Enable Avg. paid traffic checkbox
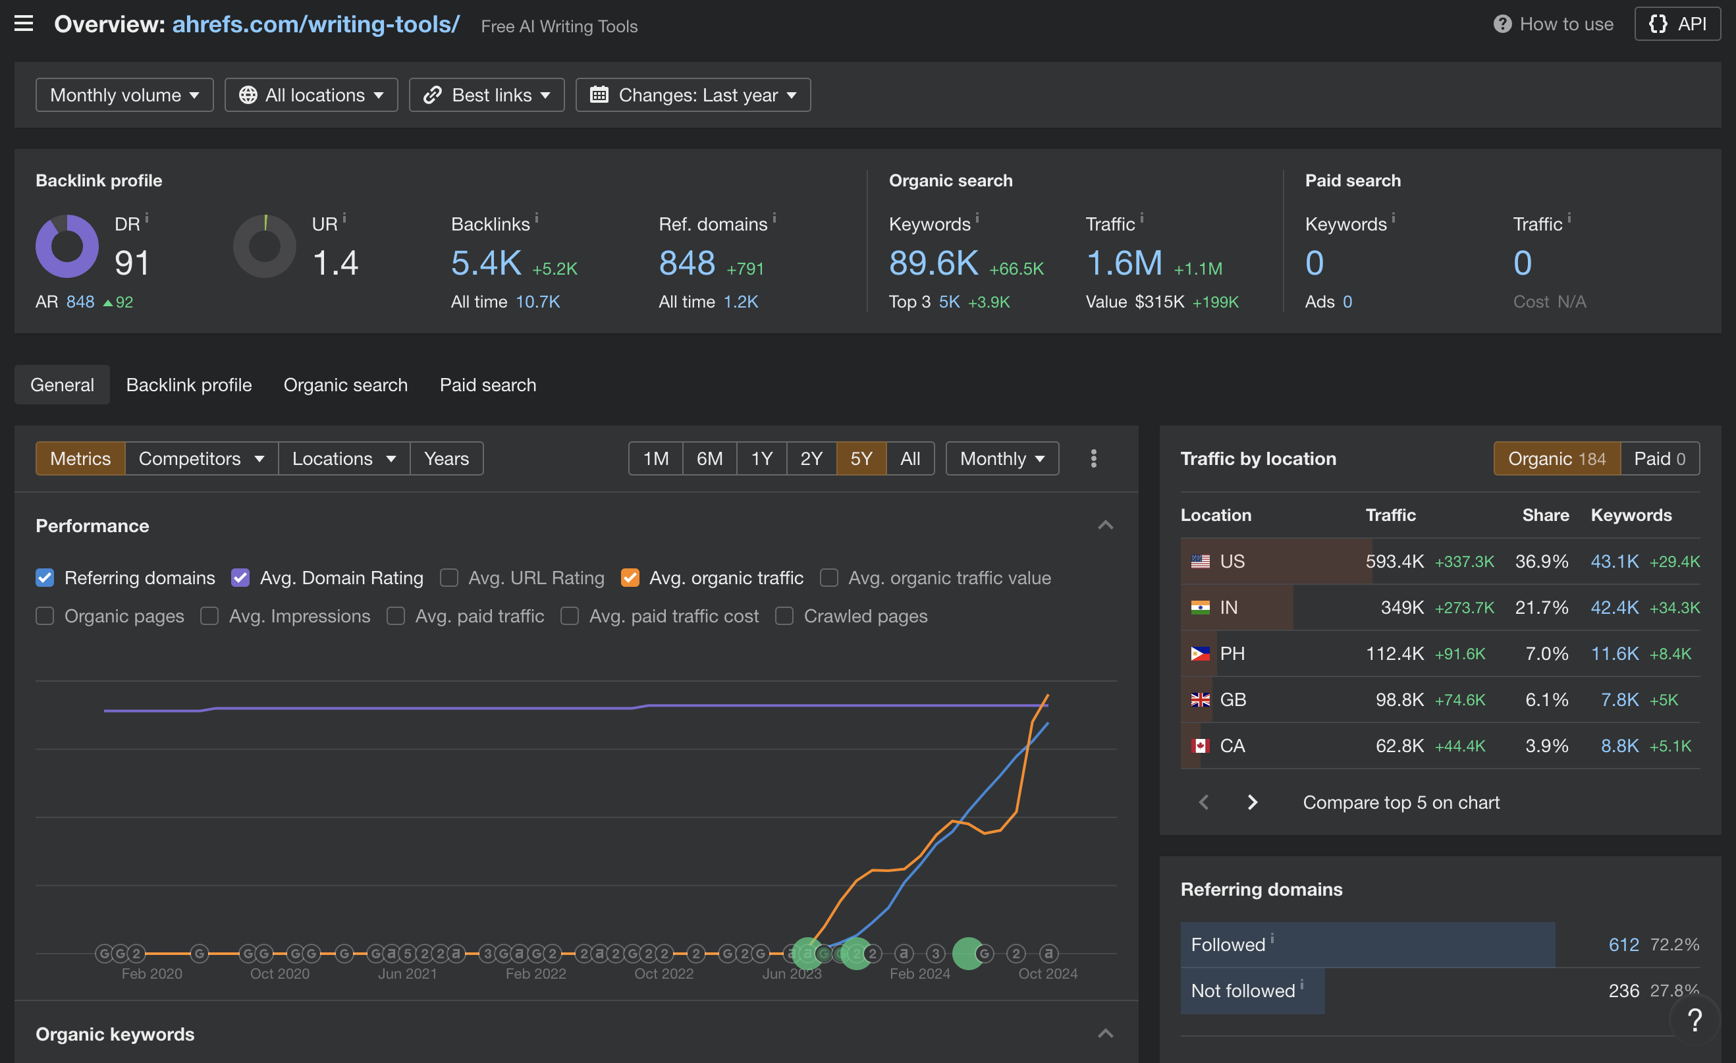 pyautogui.click(x=396, y=616)
